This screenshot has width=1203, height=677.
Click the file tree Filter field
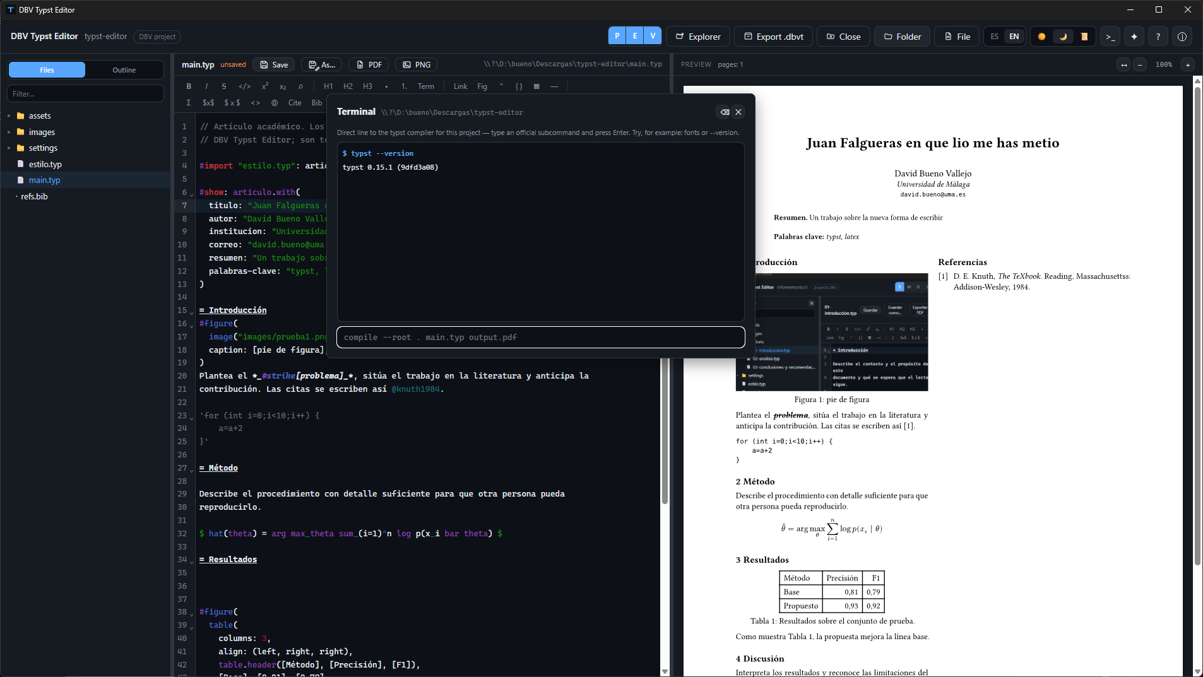(85, 94)
